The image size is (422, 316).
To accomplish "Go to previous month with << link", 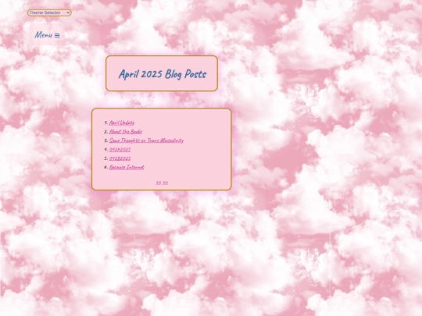I will 158,183.
